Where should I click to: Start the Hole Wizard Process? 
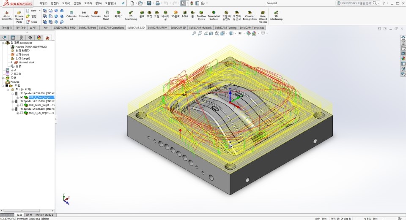tap(263, 17)
